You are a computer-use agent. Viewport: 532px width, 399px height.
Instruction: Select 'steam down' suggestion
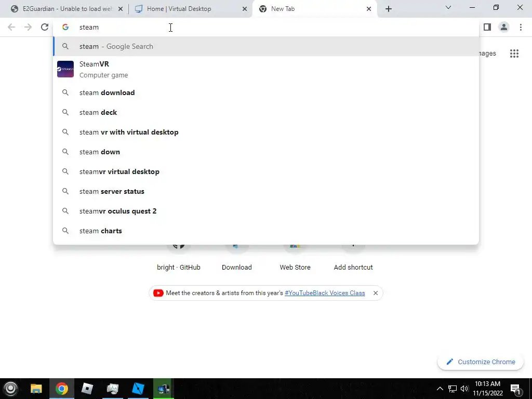[266, 152]
